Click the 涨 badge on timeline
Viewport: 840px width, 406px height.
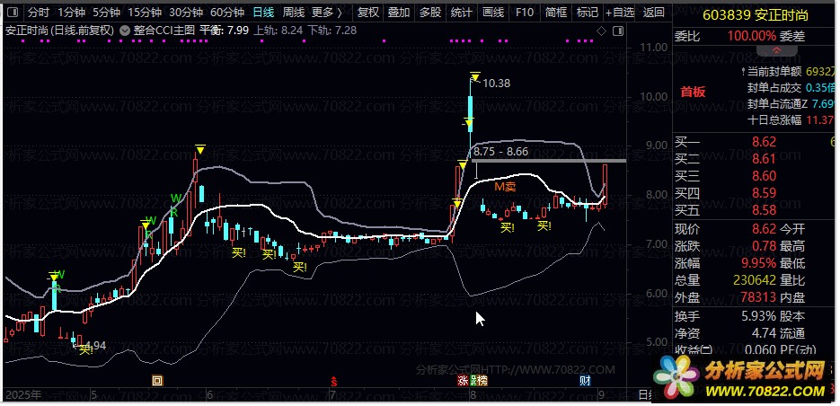(463, 381)
